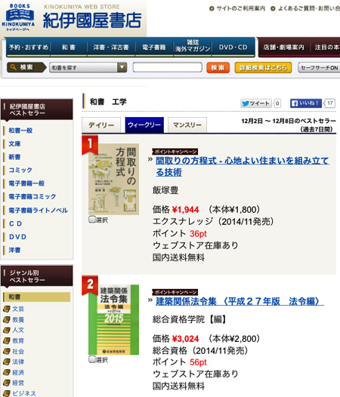This screenshot has width=340, height=397.
Task: Open C D bestseller link in sidebar
Action: click(x=15, y=223)
